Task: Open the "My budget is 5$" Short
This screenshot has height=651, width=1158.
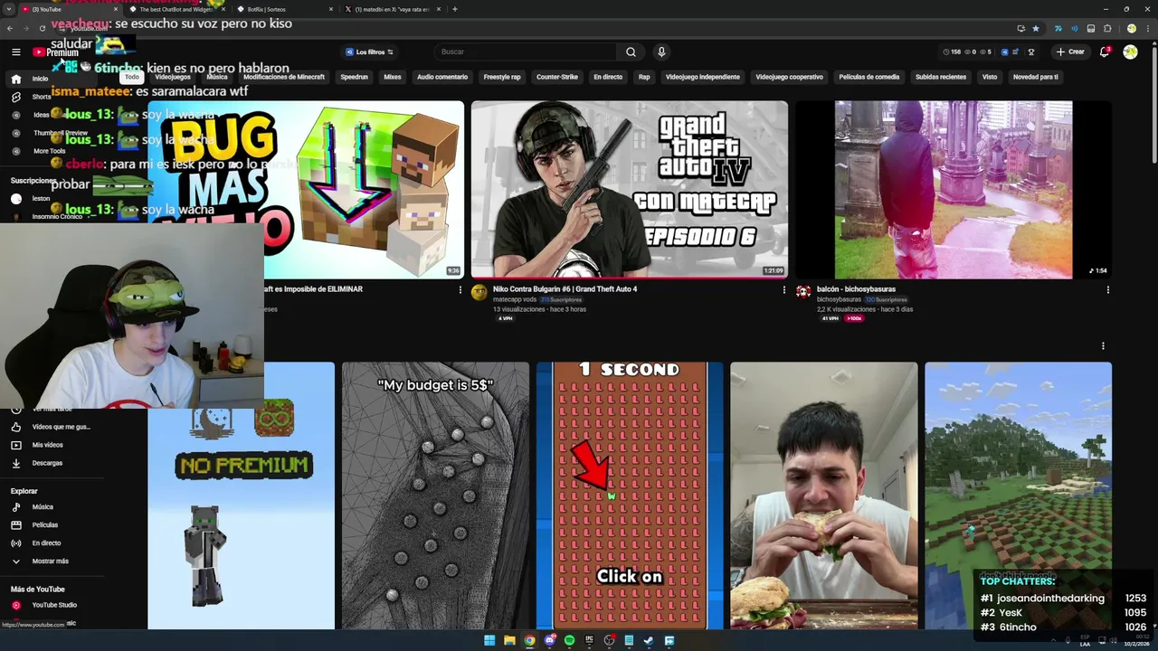Action: point(435,495)
